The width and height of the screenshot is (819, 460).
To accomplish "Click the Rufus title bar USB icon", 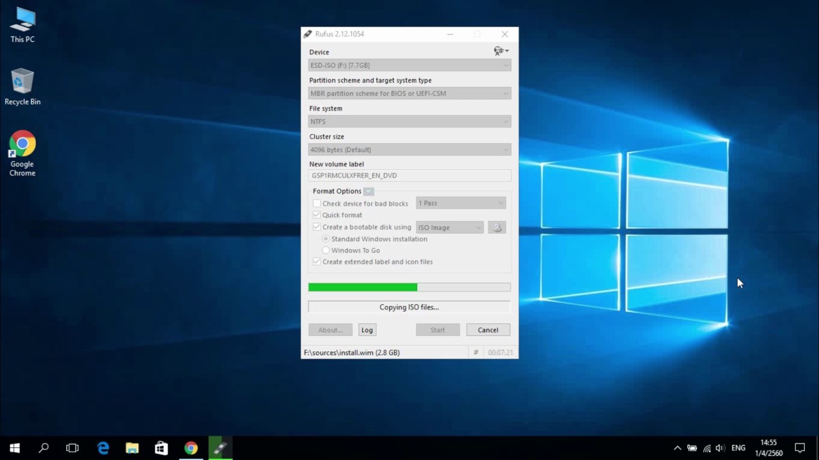I will [308, 34].
